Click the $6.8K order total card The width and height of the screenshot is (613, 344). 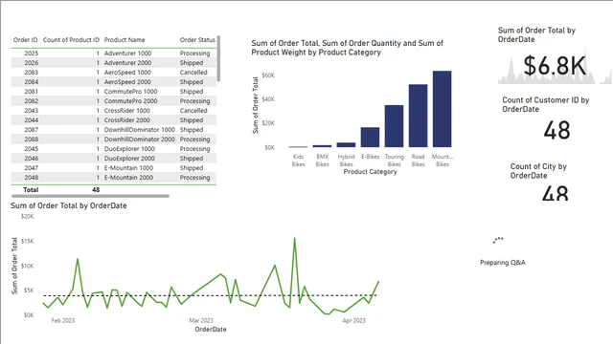coord(555,66)
